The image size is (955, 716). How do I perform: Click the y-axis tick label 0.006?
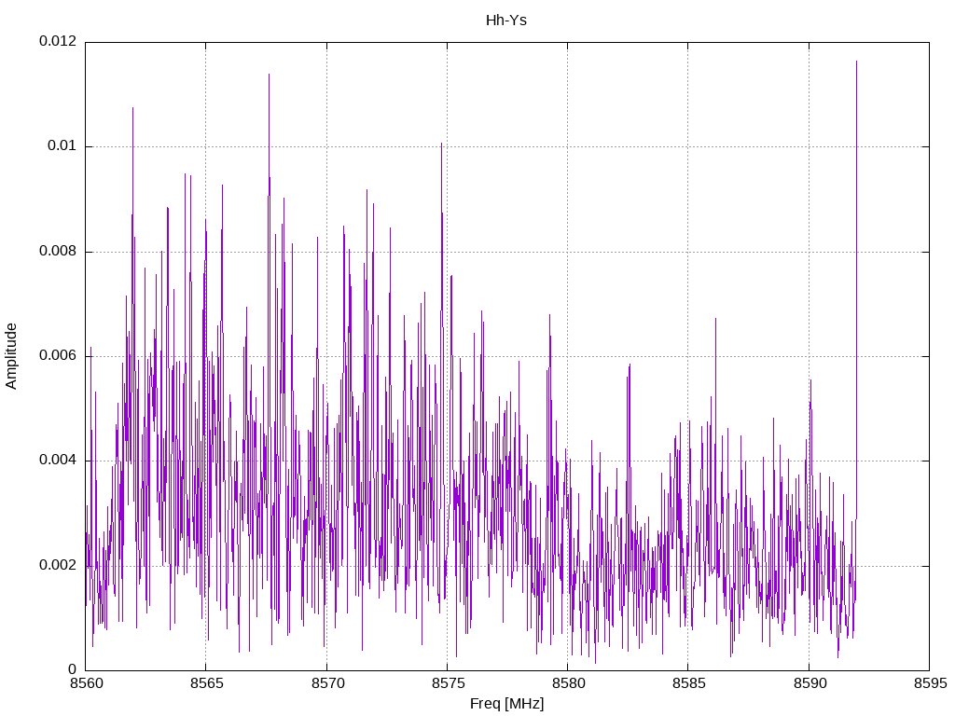(58, 355)
